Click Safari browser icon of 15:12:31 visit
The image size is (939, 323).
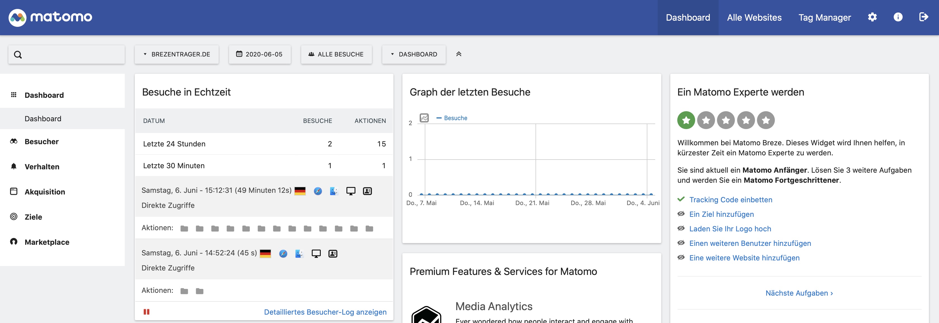pos(318,191)
